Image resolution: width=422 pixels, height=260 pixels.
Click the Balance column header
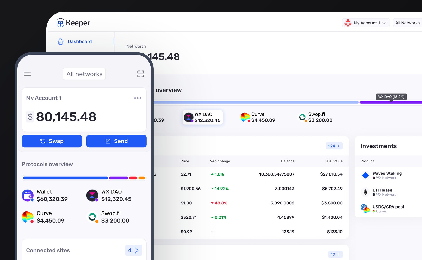tap(288, 161)
